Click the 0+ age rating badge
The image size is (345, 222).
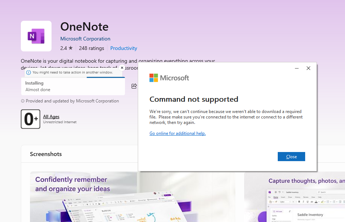tap(30, 119)
